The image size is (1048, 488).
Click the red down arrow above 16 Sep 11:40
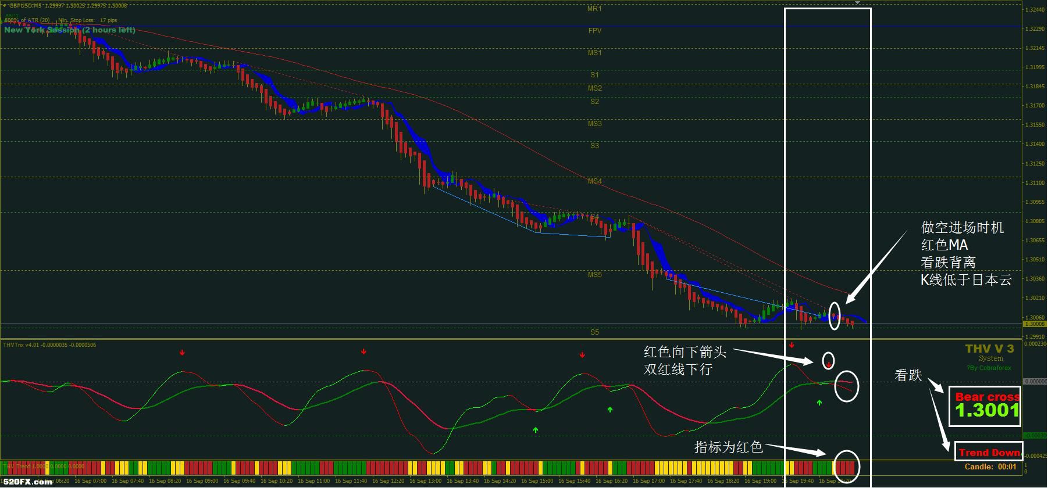[x=363, y=351]
